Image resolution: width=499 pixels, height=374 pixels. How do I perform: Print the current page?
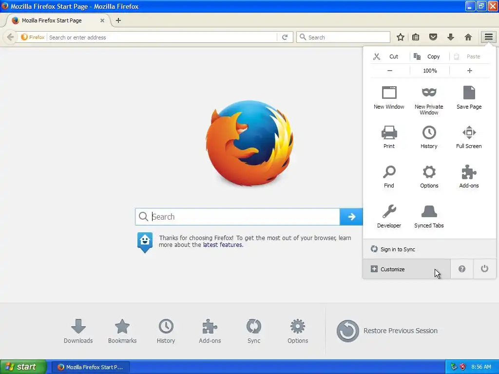[389, 137]
